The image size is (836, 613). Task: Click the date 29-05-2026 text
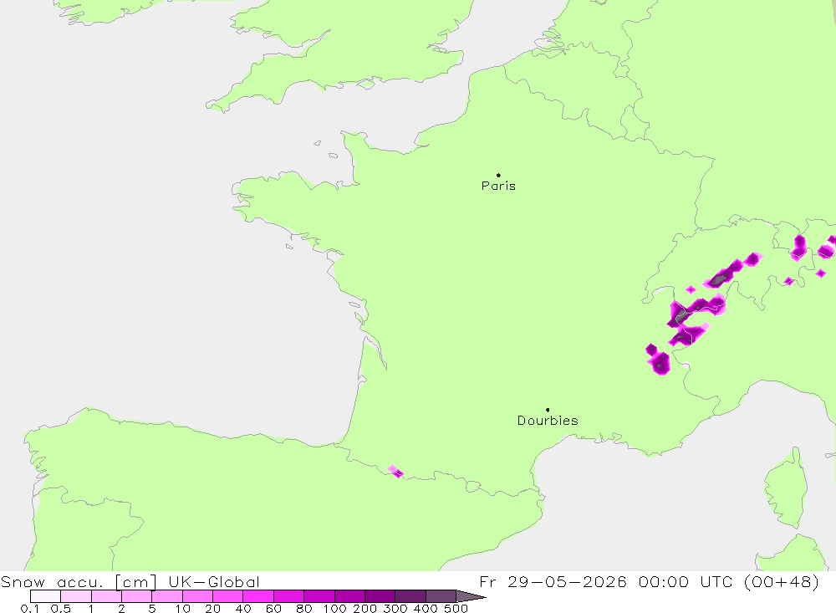click(567, 581)
